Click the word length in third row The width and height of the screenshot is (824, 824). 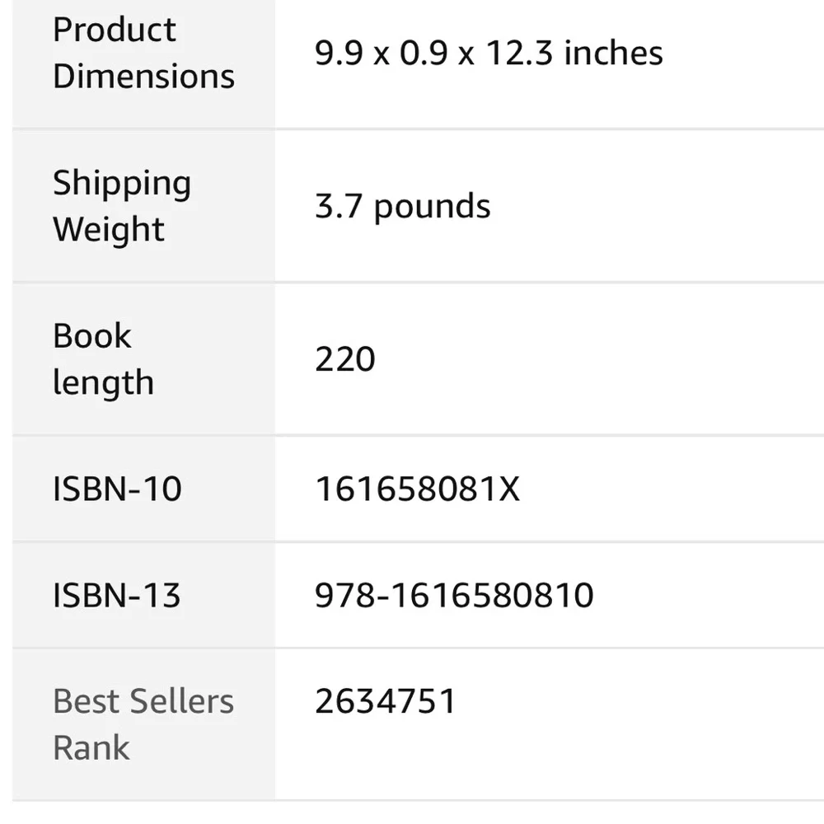[104, 382]
